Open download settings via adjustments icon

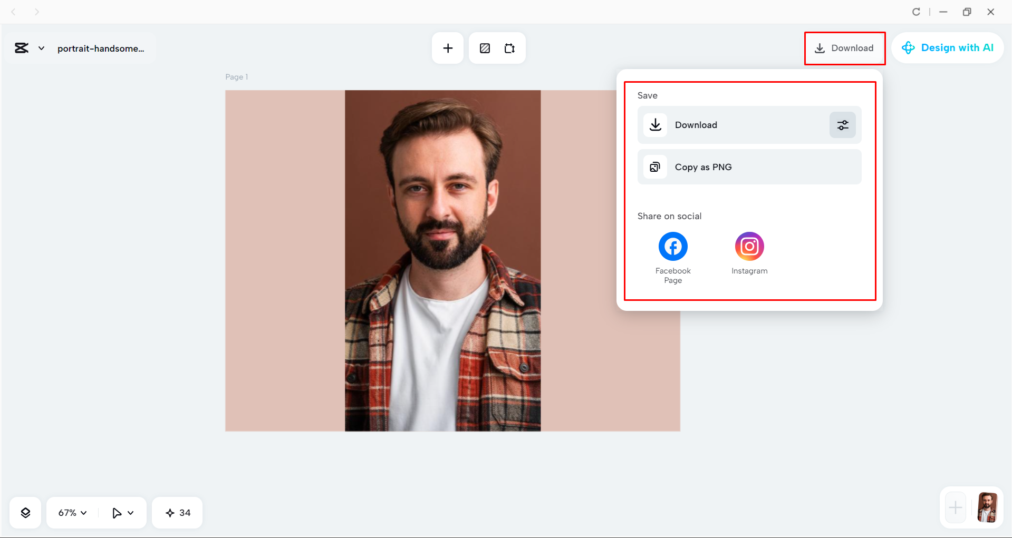[x=842, y=125]
